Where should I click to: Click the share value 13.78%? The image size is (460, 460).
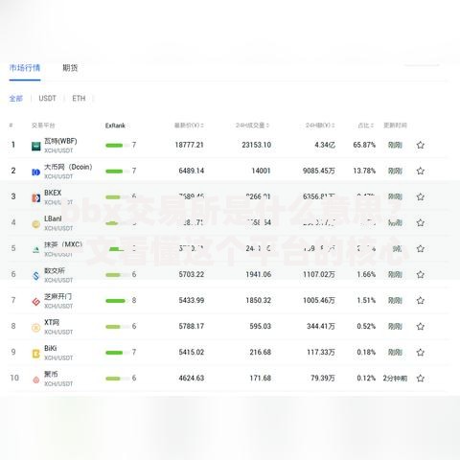pyautogui.click(x=364, y=171)
